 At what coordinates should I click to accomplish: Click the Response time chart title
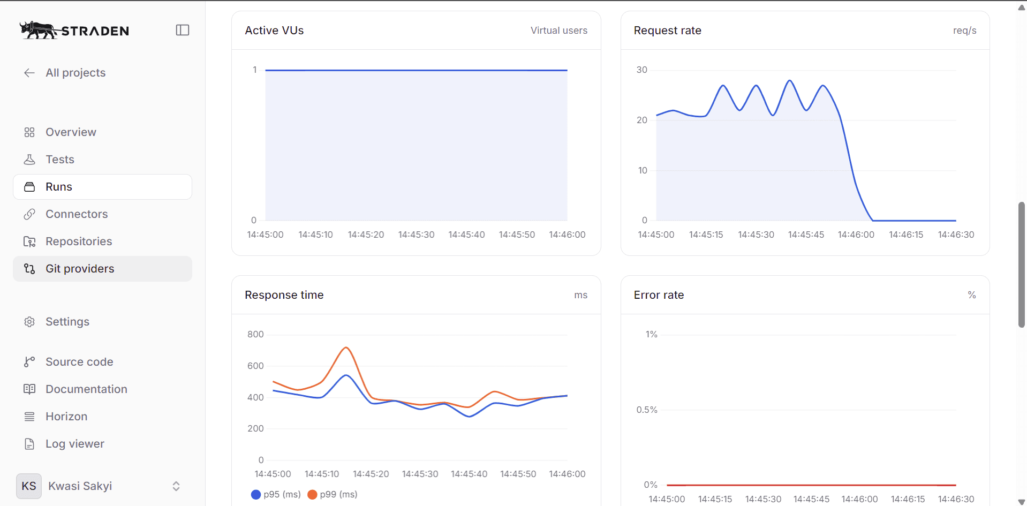pos(284,295)
